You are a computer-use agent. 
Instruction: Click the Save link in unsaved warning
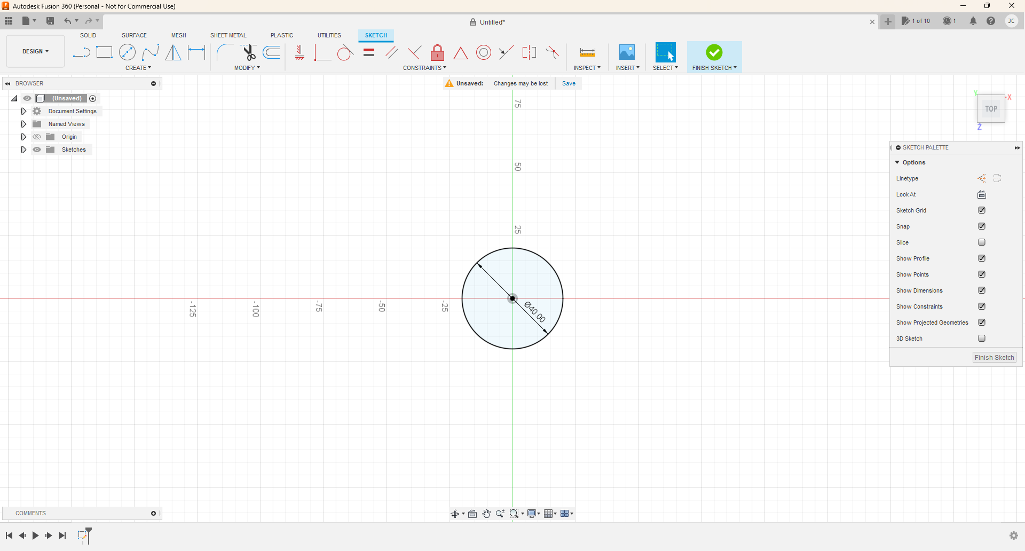569,83
